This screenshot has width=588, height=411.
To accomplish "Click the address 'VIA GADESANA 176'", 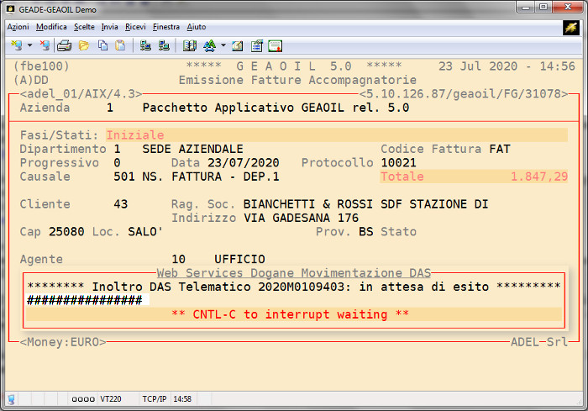I will [301, 218].
